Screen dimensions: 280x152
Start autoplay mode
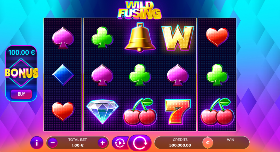119,143
